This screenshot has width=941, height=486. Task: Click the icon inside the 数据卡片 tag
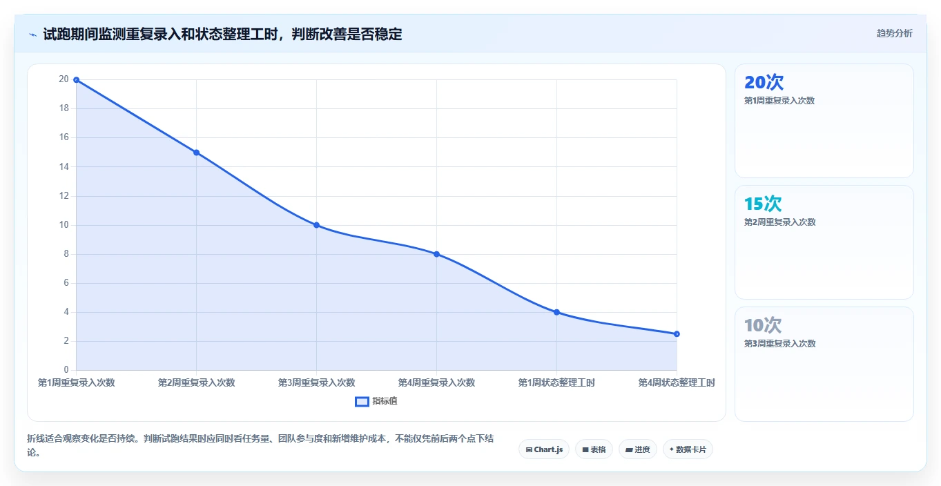[x=671, y=449]
